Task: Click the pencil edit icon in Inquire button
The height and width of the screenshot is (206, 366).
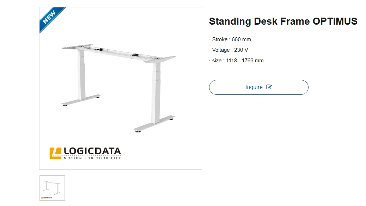Action: point(269,87)
